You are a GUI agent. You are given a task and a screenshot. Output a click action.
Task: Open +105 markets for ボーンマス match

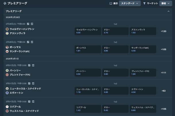pos(164,50)
